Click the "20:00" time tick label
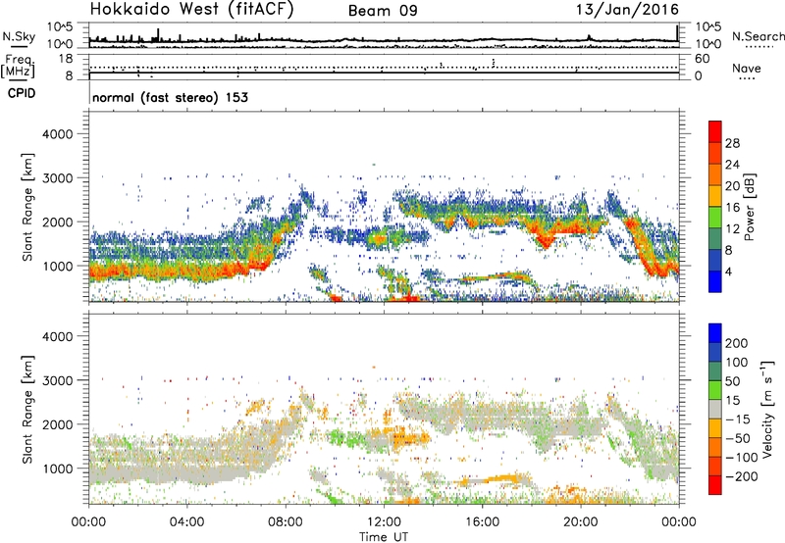This screenshot has width=785, height=543. tap(580, 522)
